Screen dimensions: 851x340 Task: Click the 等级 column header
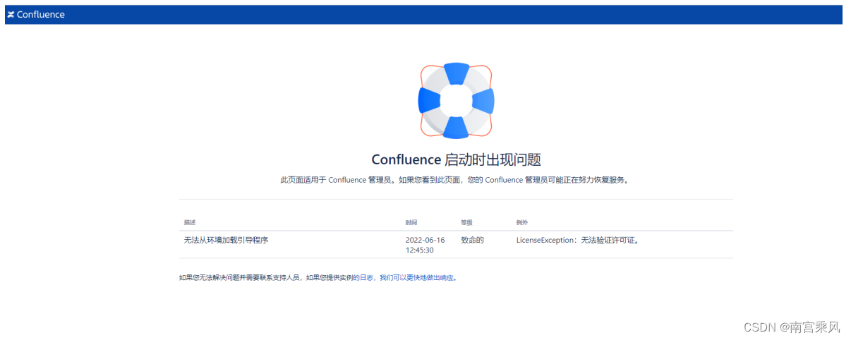[467, 222]
